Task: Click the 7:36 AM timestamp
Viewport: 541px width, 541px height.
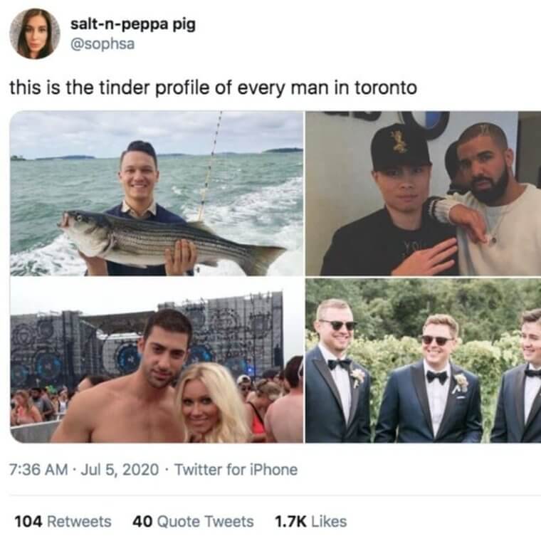Action: 38,470
